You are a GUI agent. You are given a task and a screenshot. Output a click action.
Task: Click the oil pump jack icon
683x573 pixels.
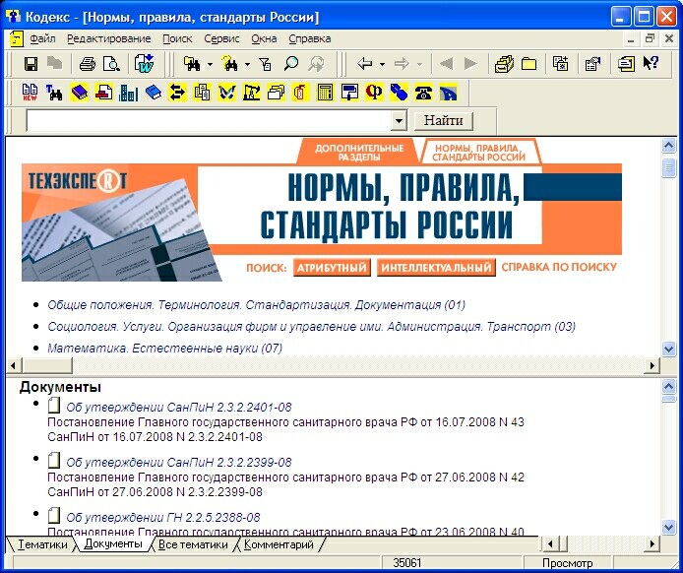(251, 93)
